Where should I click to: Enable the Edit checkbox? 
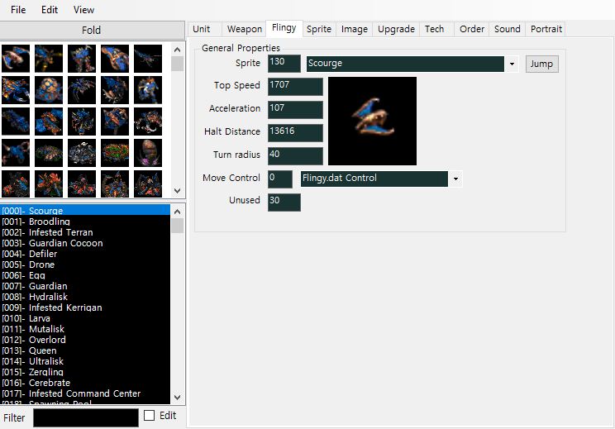click(149, 415)
